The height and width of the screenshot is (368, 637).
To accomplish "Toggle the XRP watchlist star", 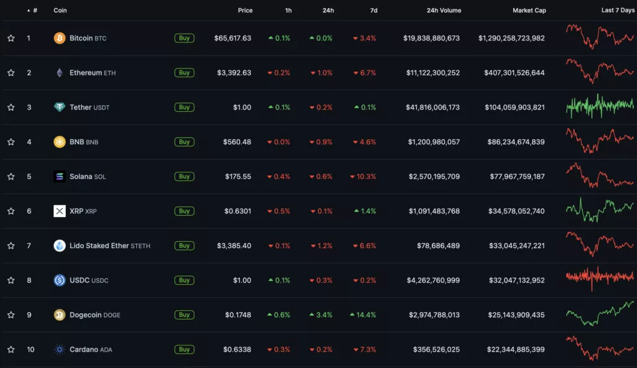I will (11, 211).
